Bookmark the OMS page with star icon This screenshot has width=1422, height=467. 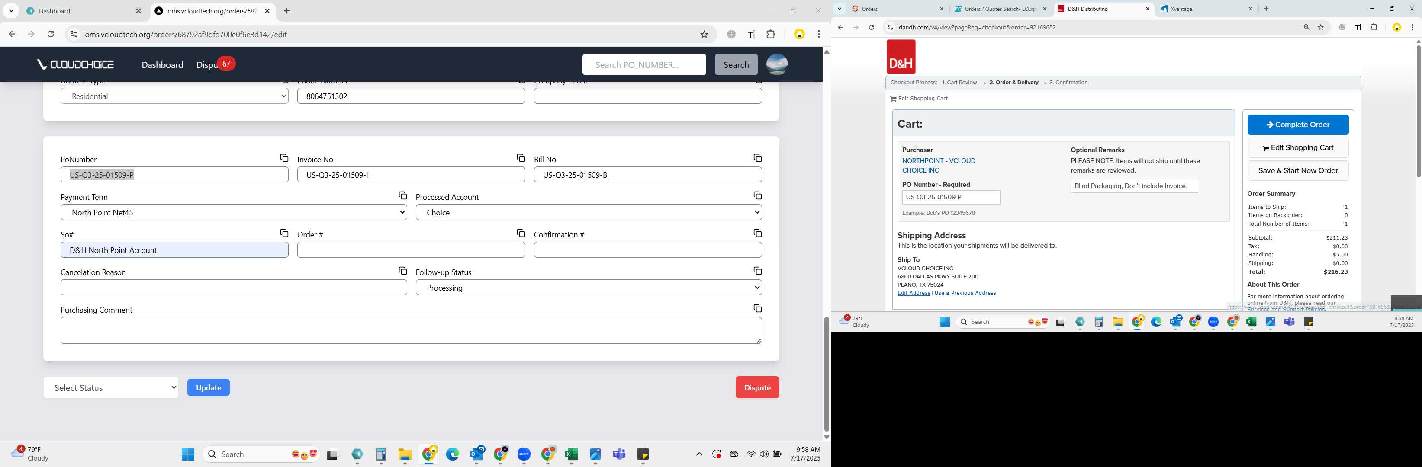(x=704, y=34)
